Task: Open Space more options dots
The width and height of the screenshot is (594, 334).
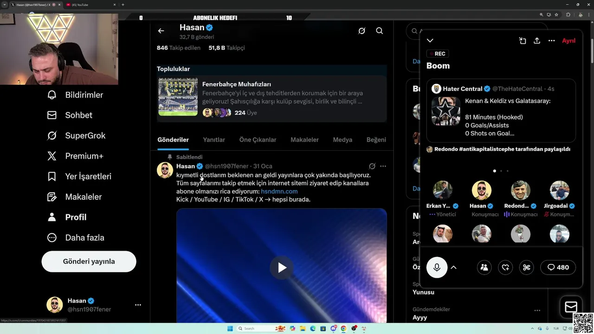Action: [551, 41]
